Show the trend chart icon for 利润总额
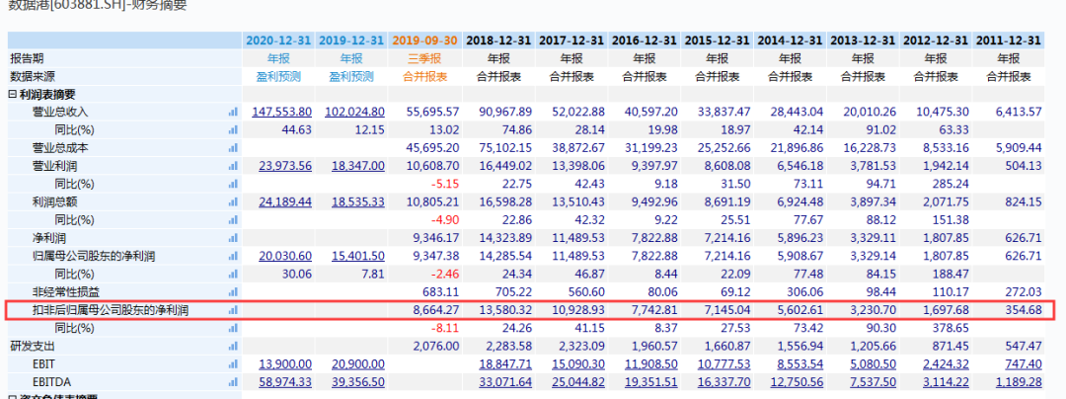 (x=234, y=202)
